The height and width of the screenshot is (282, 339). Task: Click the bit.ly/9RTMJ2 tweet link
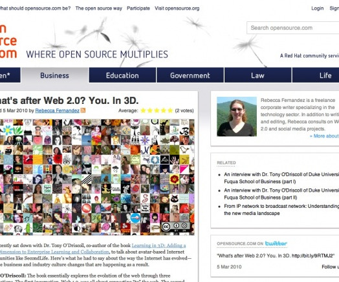[x=312, y=256]
